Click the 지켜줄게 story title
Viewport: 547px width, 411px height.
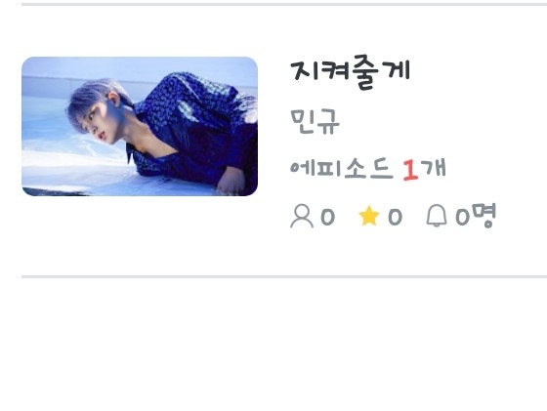(351, 72)
